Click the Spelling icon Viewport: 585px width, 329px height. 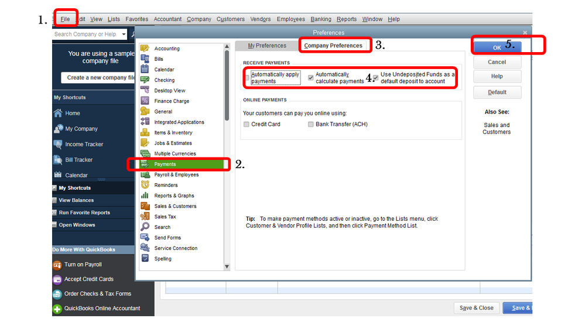(x=145, y=258)
